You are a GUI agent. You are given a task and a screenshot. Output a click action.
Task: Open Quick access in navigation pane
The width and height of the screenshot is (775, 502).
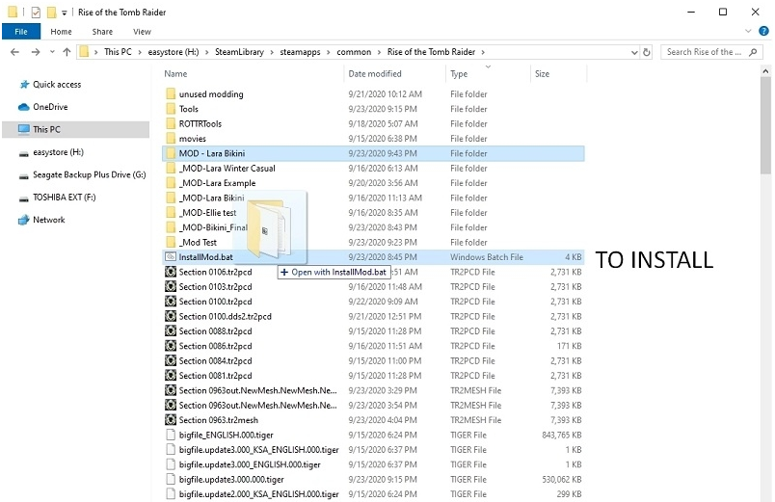pyautogui.click(x=57, y=85)
